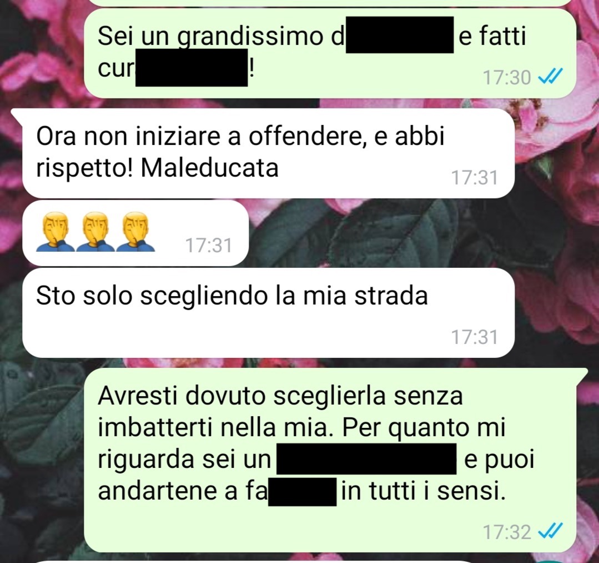The width and height of the screenshot is (599, 563).
Task: Select message 'Sei un grandissimo'
Action: point(330,53)
